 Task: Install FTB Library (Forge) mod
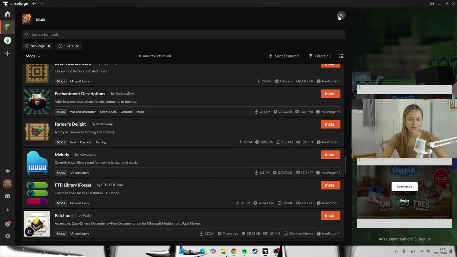[x=331, y=185]
